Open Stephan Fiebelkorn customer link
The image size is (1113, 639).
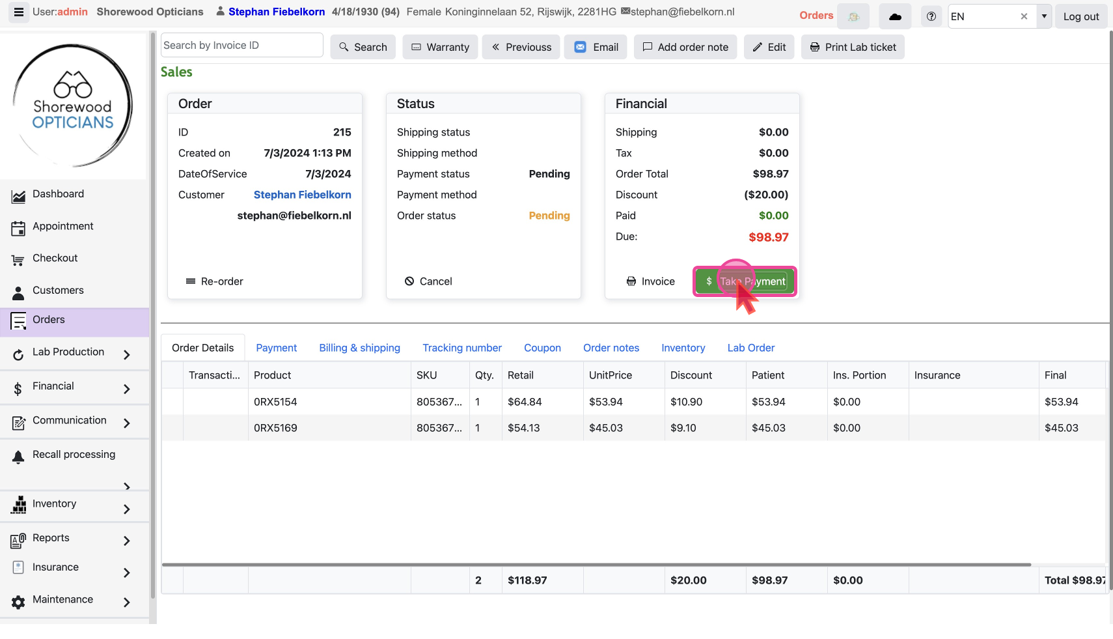tap(302, 195)
